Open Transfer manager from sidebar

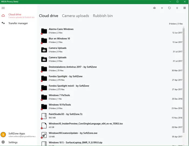[18, 23]
